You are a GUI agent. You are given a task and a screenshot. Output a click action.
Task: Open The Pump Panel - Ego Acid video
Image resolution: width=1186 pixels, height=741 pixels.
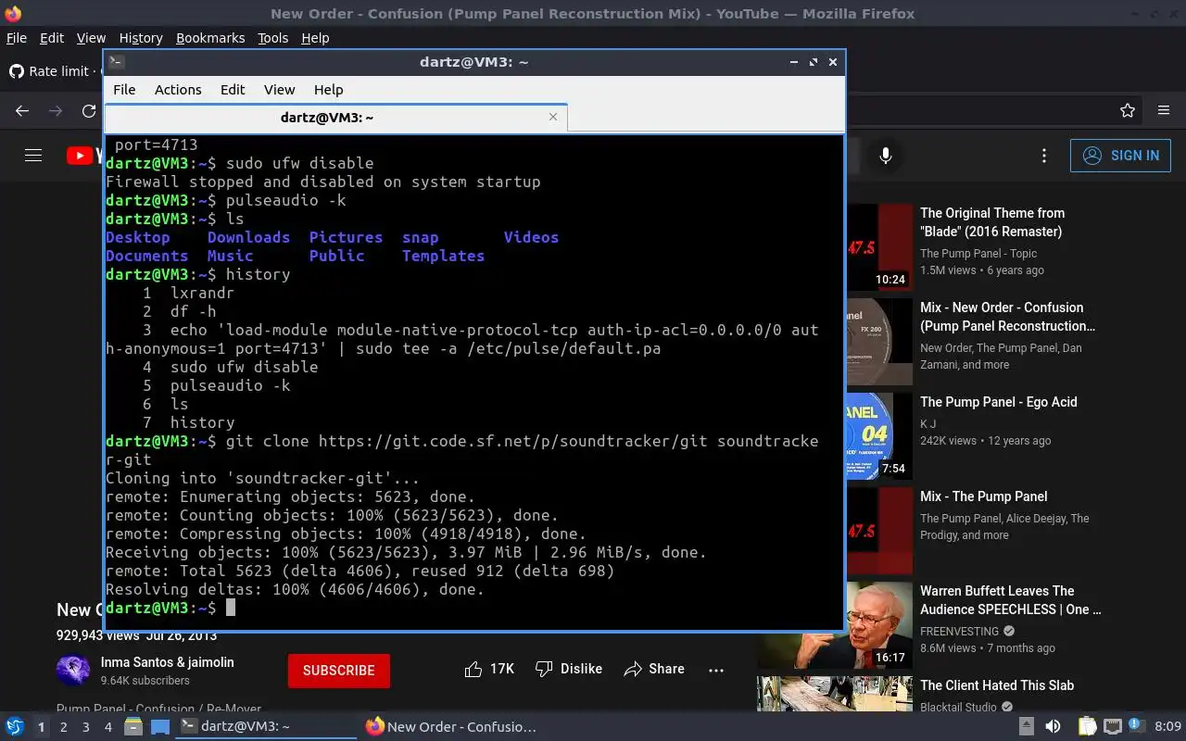(999, 402)
